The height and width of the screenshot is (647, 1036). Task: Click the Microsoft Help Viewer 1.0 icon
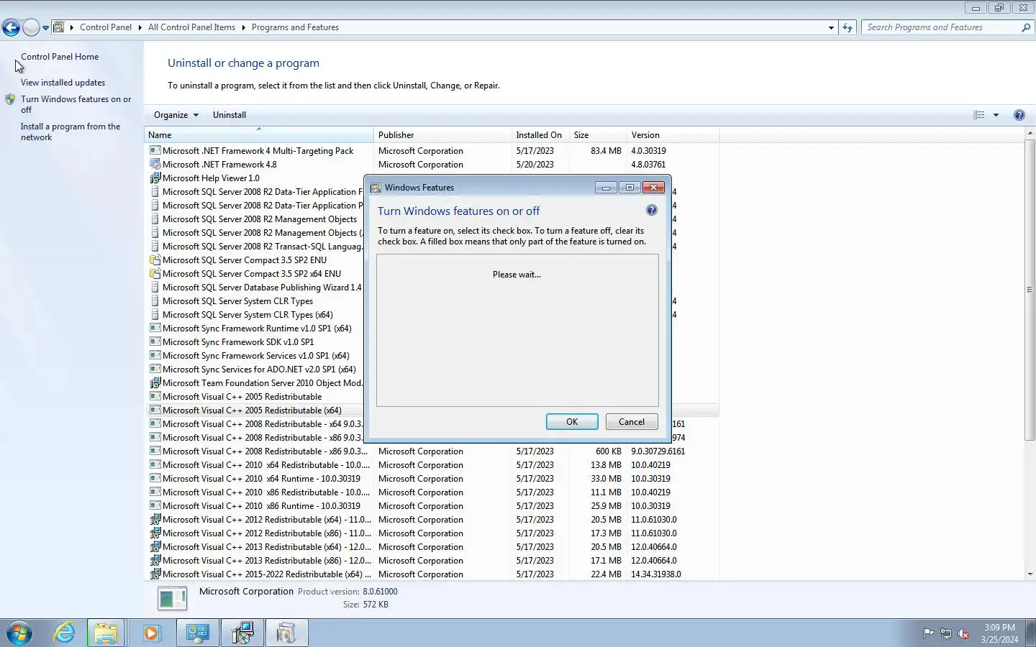155,178
